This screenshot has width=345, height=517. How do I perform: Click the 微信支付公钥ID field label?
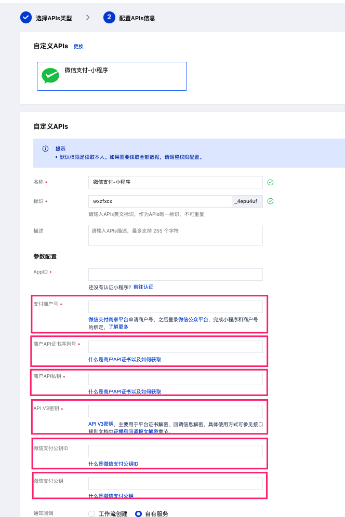(x=51, y=448)
